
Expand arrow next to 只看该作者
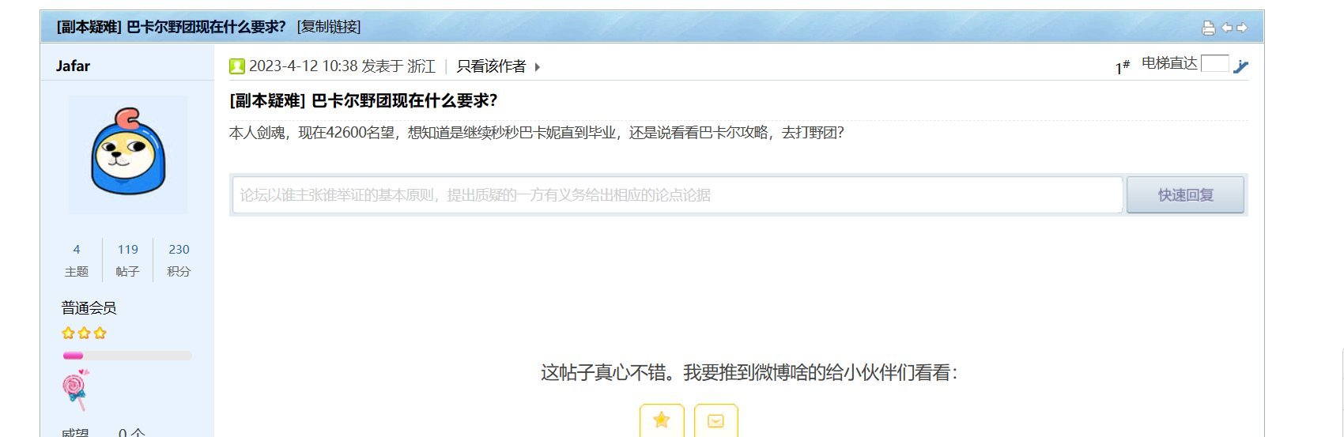[x=537, y=67]
